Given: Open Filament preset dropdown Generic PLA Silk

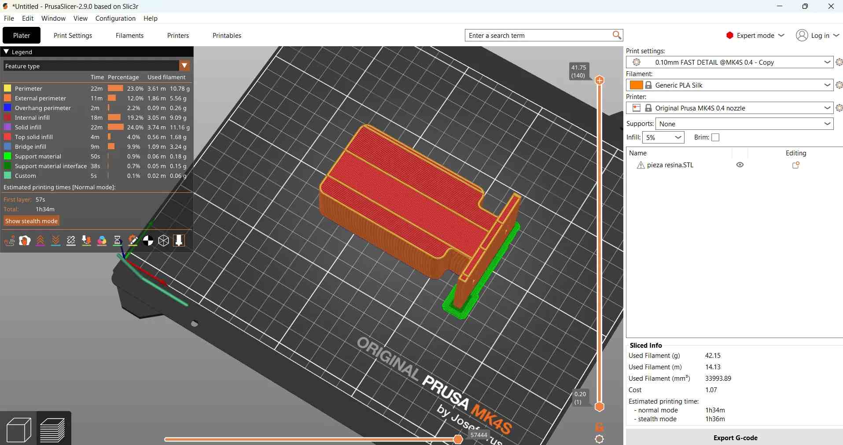Looking at the screenshot, I should (x=729, y=85).
